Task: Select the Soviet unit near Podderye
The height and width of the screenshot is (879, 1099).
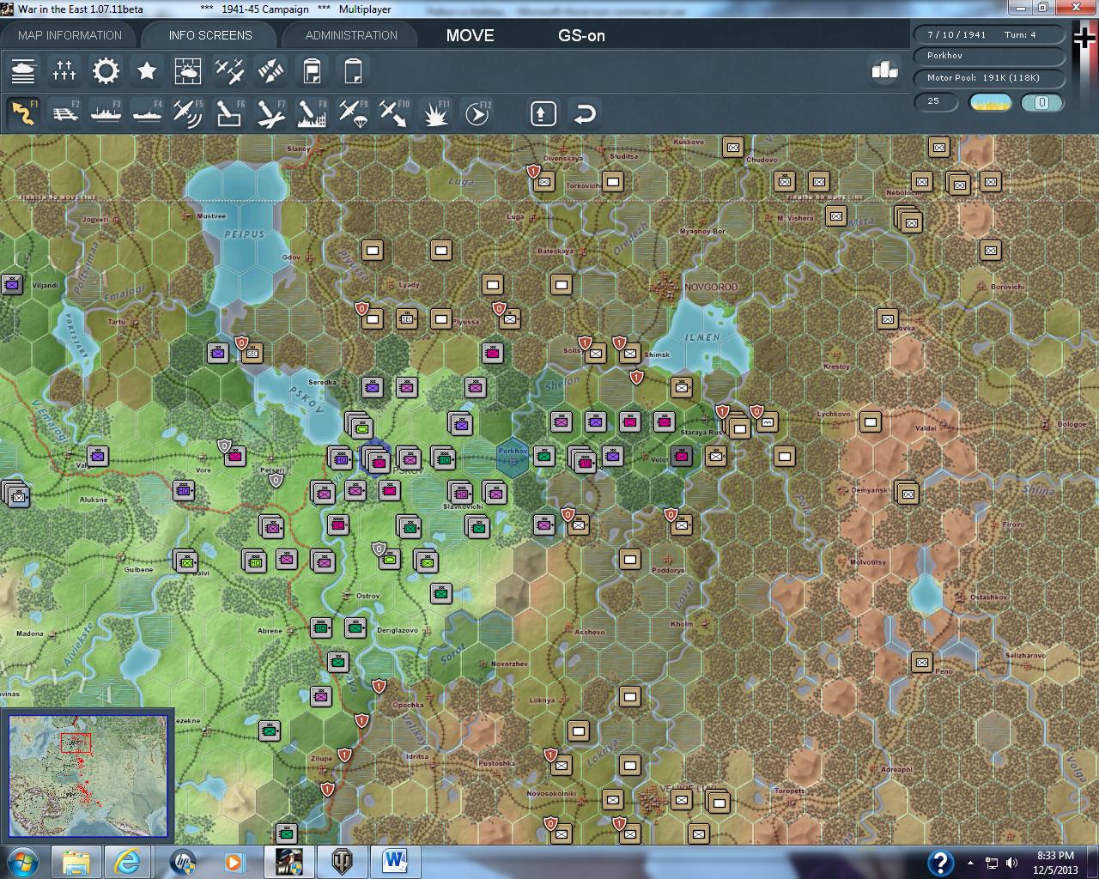Action: click(629, 559)
